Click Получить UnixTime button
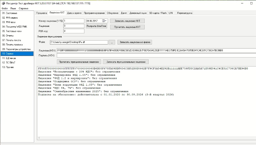Viewport: 256px width, 145px height. (x=97, y=26)
